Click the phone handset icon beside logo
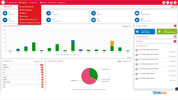This screenshot has height=100, width=178. pyautogui.click(x=7, y=2)
